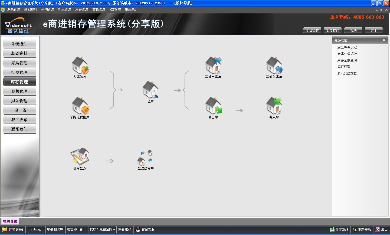Open the 仓库业务统计 link
Image resolution: width=390 pixels, height=235 pixels.
(347, 54)
